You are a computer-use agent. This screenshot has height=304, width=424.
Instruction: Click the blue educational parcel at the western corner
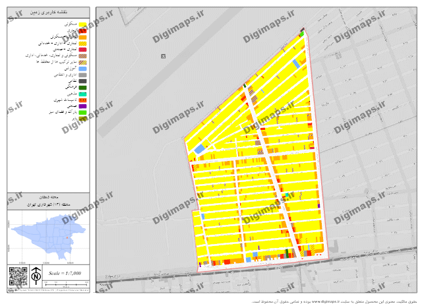200,149
